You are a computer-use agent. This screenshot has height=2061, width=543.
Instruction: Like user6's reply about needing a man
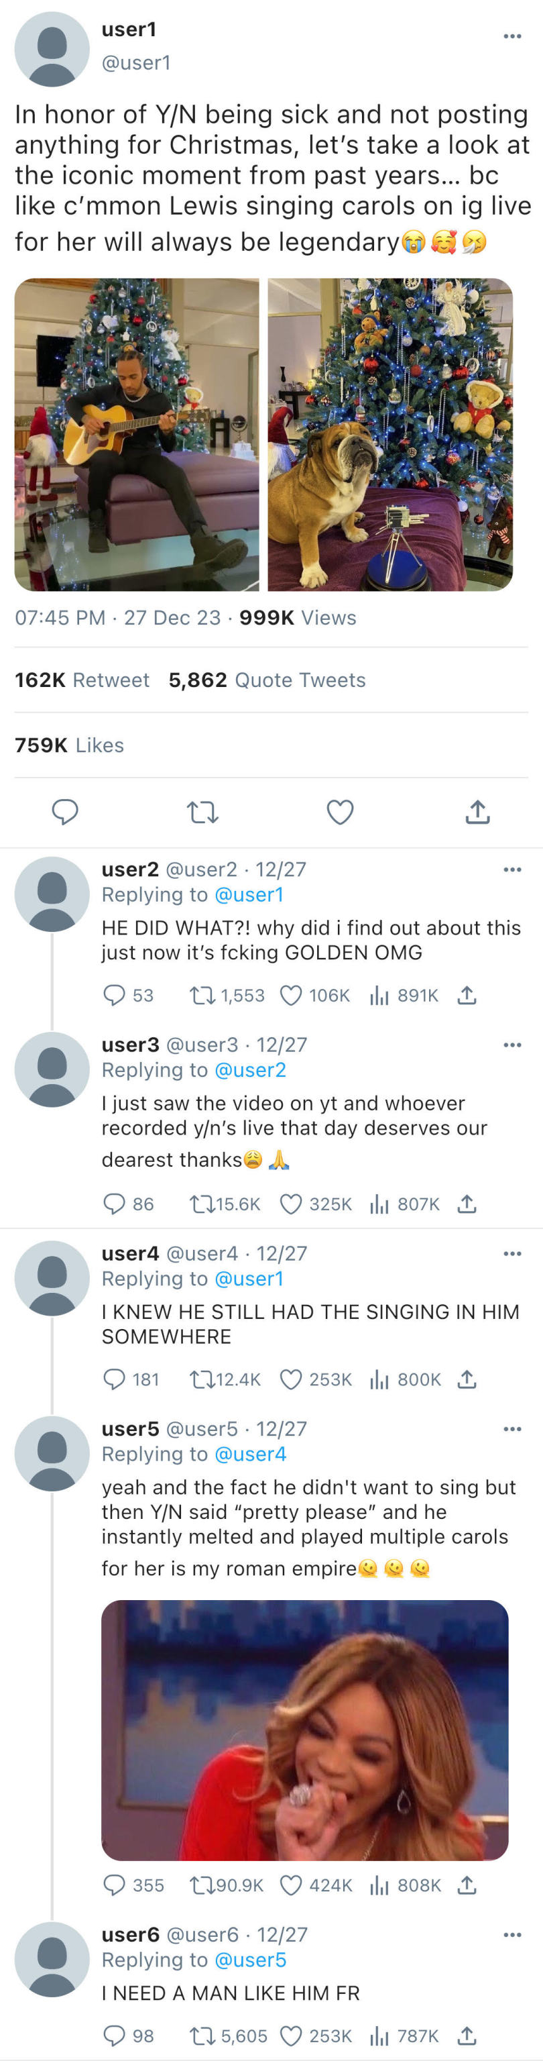(291, 2036)
